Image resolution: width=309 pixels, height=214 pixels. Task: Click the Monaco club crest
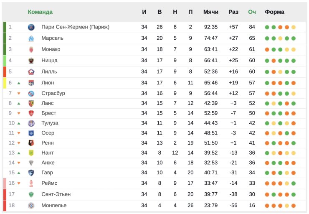pyautogui.click(x=31, y=49)
